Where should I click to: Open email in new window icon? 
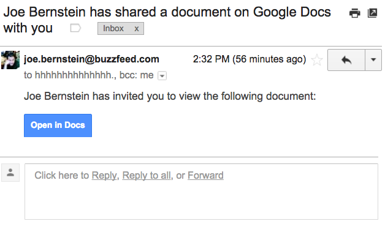pos(372,13)
